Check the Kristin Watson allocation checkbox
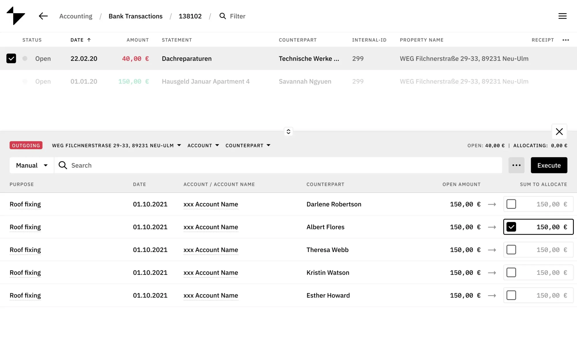 tap(511, 272)
